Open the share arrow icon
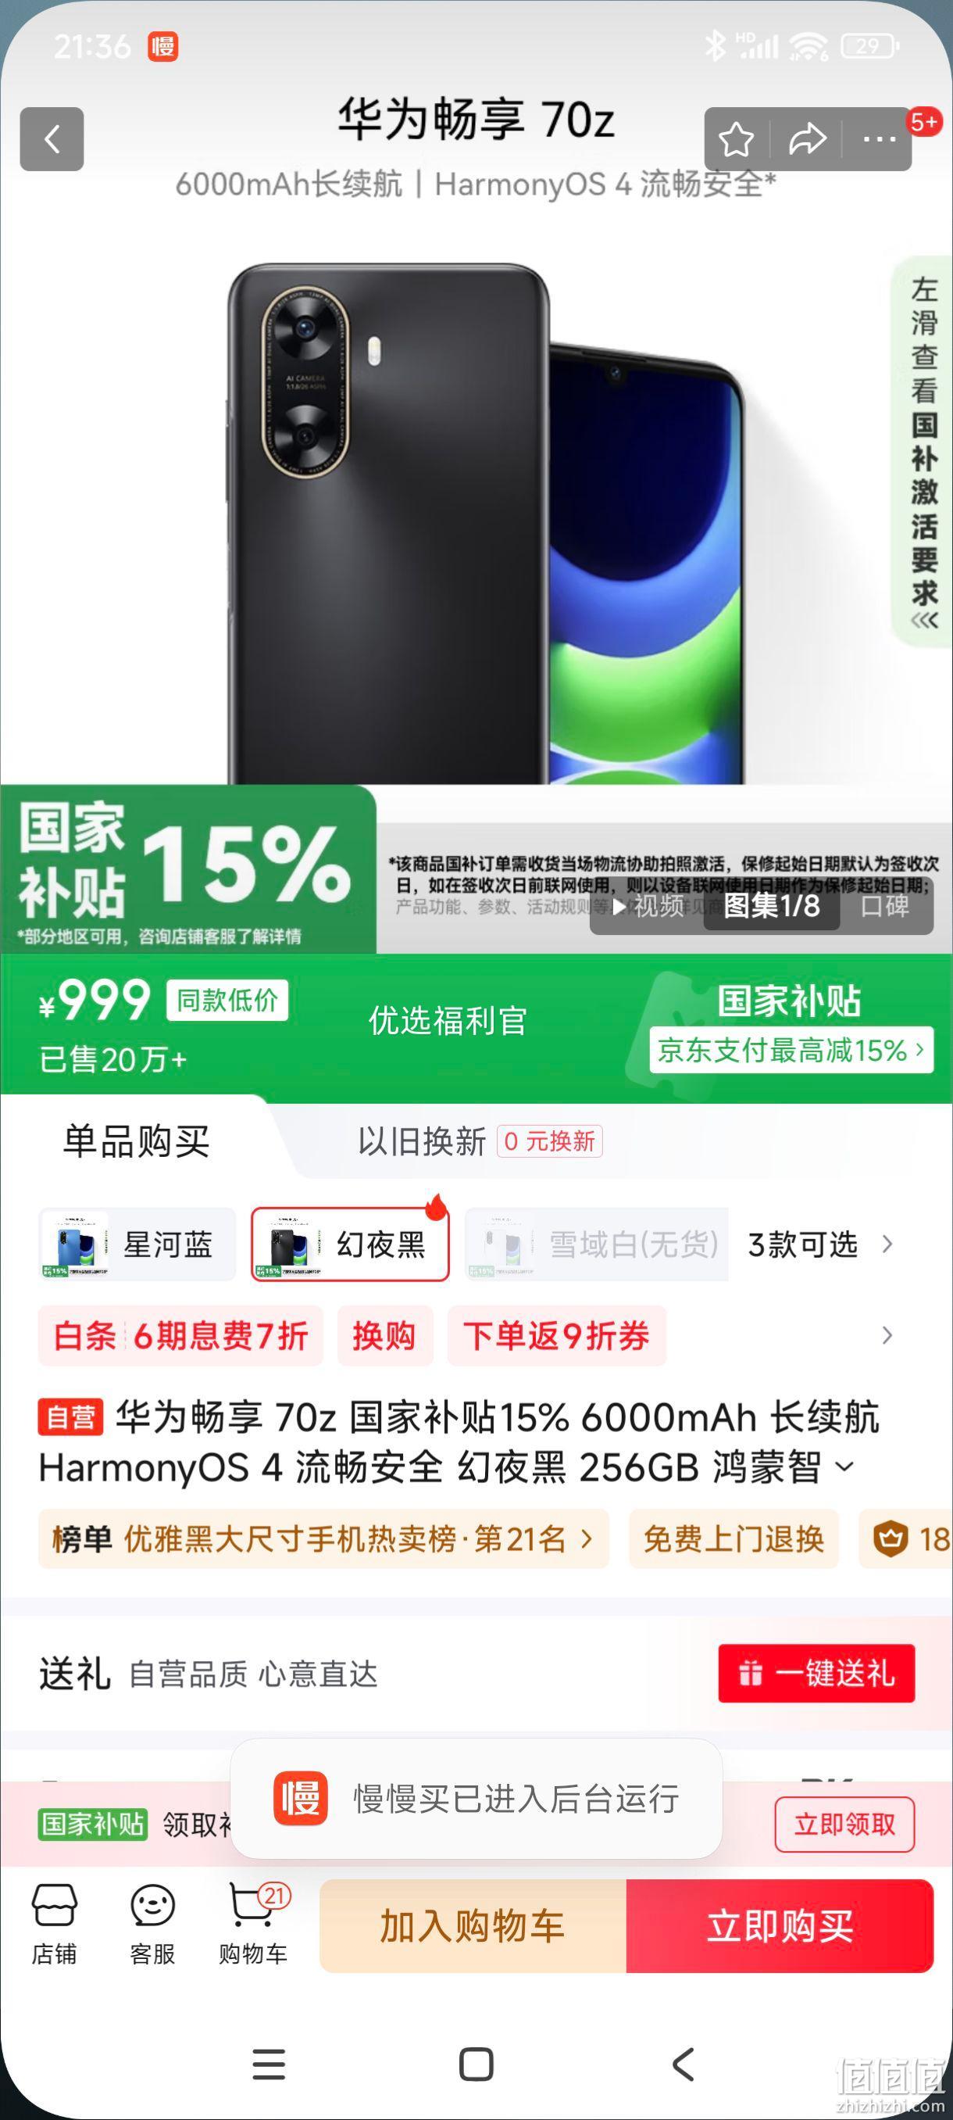Viewport: 953px width, 2120px height. coord(808,140)
